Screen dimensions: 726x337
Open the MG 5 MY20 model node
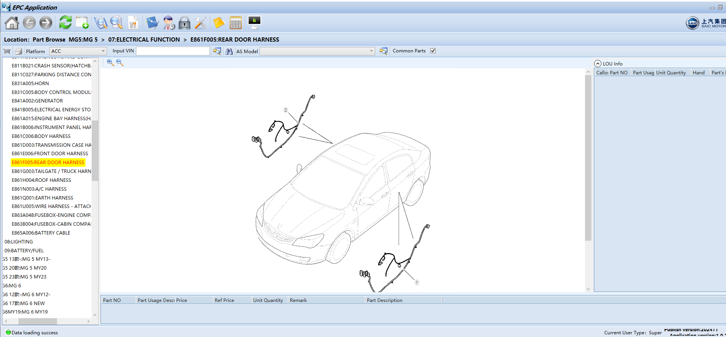tap(25, 268)
